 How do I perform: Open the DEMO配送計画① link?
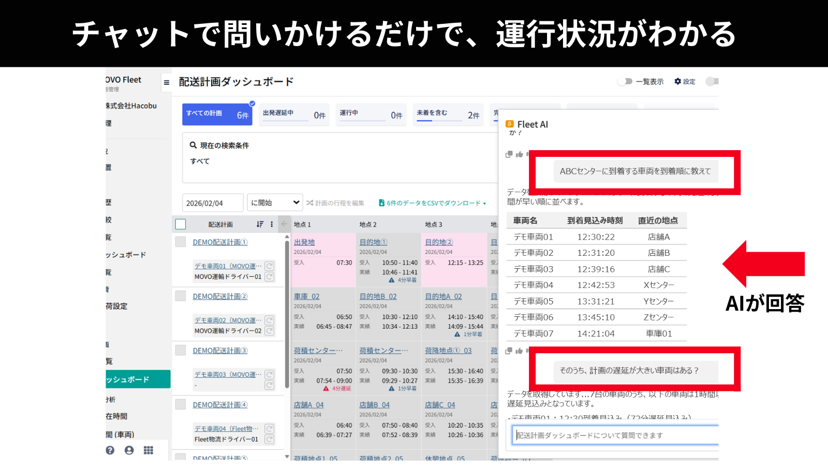(x=220, y=242)
